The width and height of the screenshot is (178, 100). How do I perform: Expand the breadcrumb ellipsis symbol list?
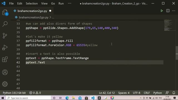click(53, 17)
